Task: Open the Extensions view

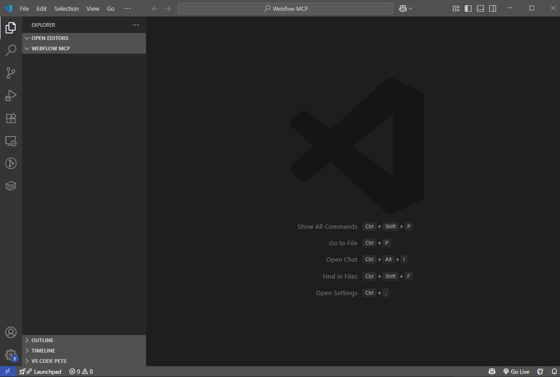Action: (11, 118)
